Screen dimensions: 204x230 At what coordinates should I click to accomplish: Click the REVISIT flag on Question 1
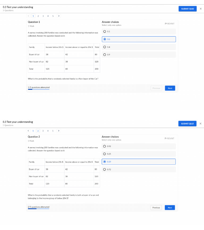170,24
